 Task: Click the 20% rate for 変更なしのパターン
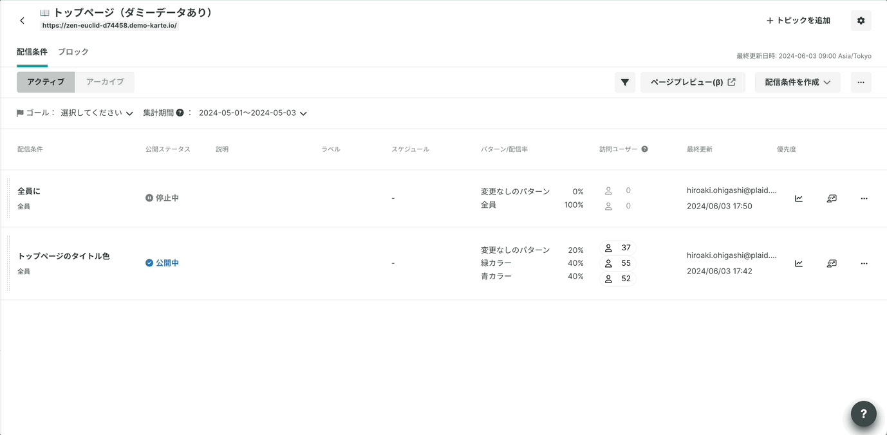click(575, 250)
